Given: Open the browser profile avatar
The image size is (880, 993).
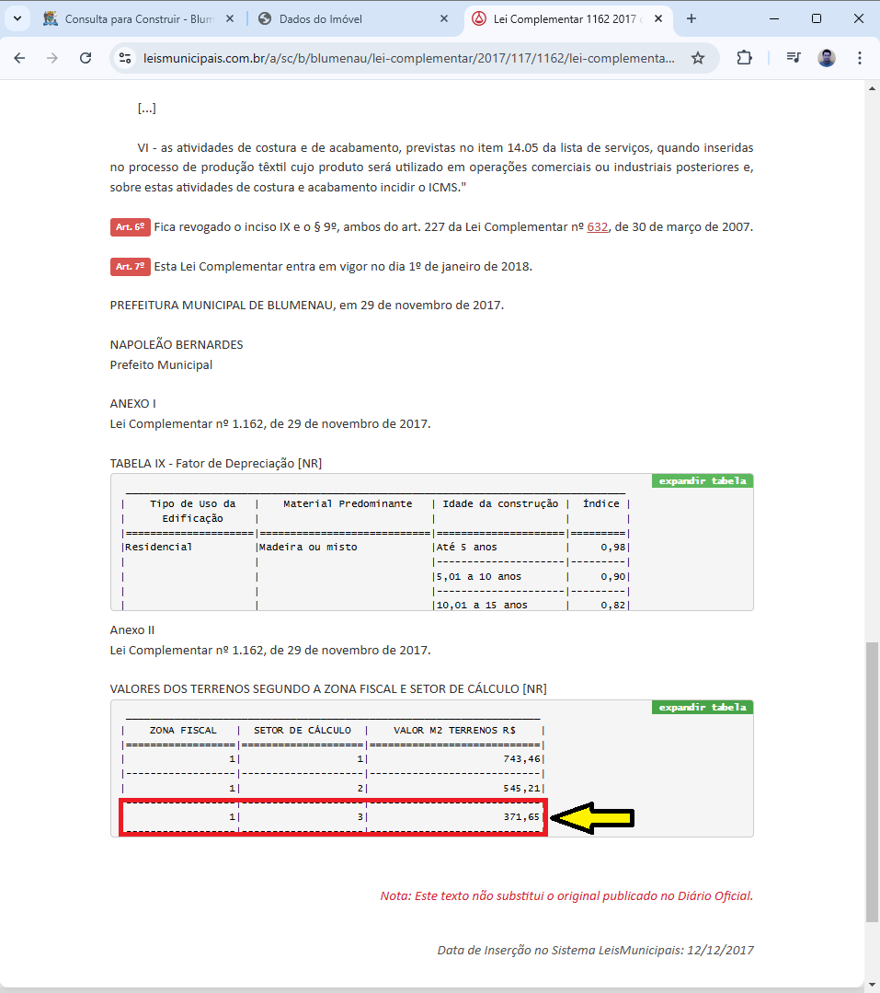Looking at the screenshot, I should pos(826,57).
